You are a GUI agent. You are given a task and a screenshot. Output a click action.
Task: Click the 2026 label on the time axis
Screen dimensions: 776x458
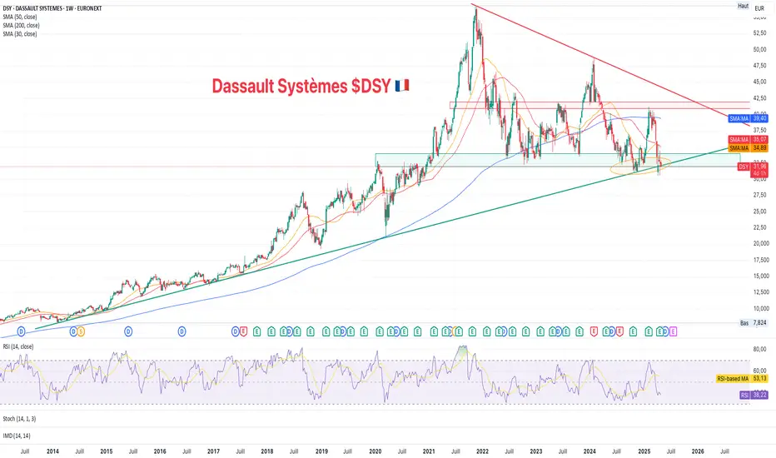click(x=697, y=451)
